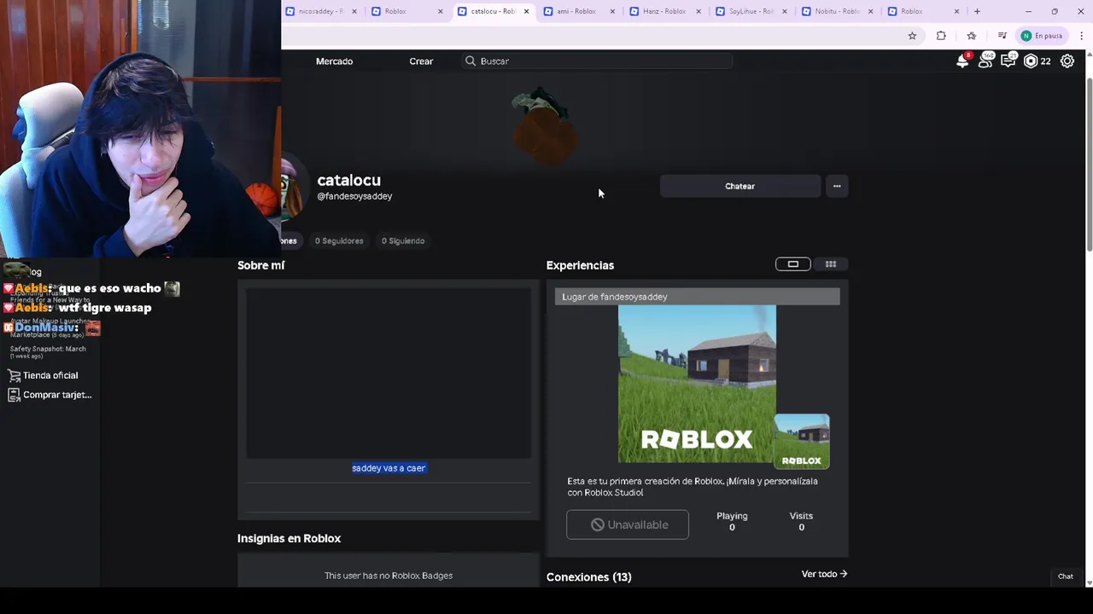The image size is (1093, 614).
Task: Open the Chrome extensions puzzle icon
Action: pyautogui.click(x=941, y=36)
